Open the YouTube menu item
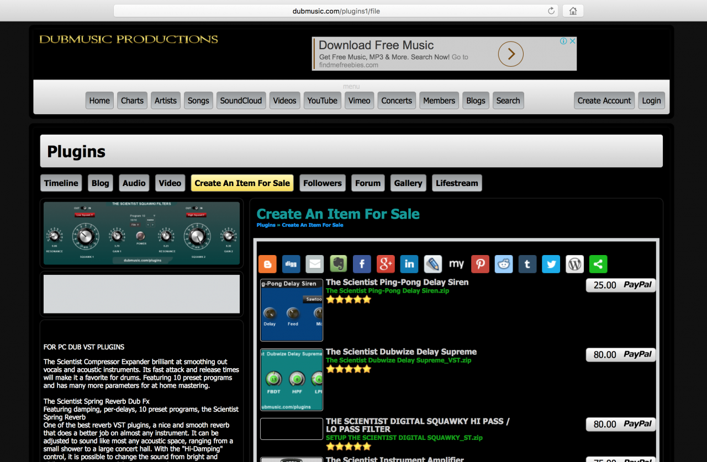The image size is (707, 462). 323,100
